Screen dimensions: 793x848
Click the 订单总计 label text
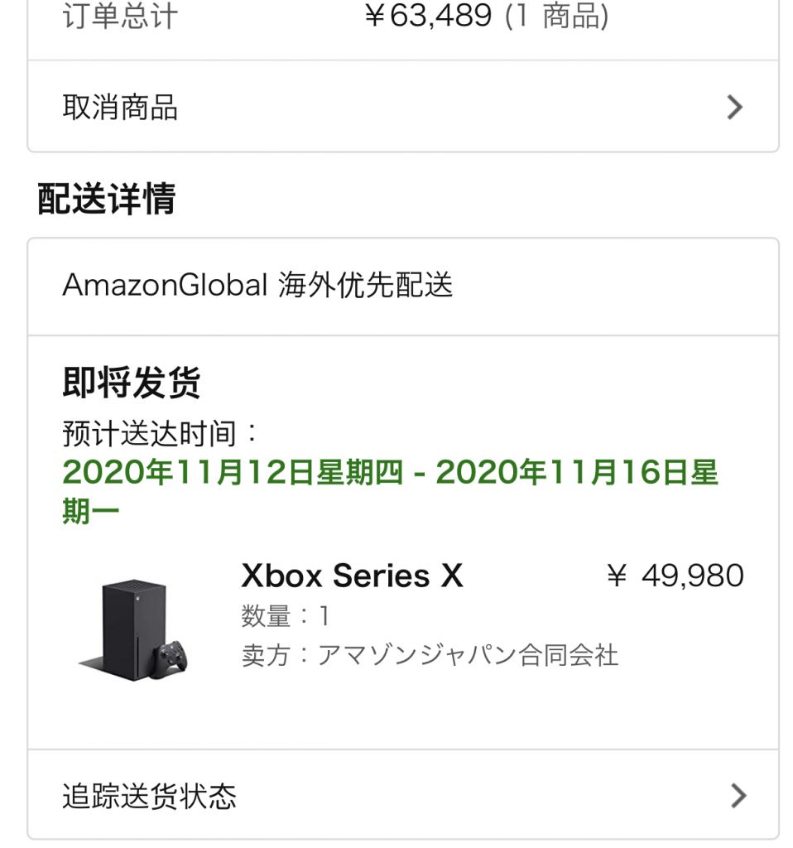(x=120, y=15)
